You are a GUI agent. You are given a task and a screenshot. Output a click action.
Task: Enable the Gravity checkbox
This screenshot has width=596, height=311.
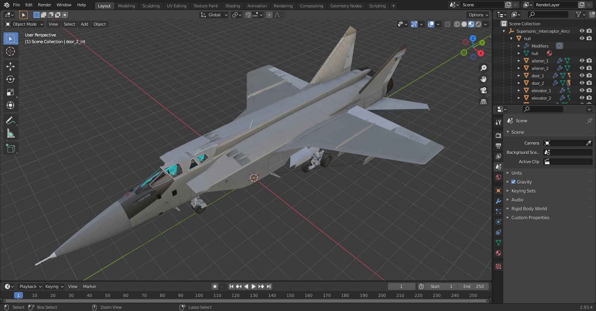point(513,182)
